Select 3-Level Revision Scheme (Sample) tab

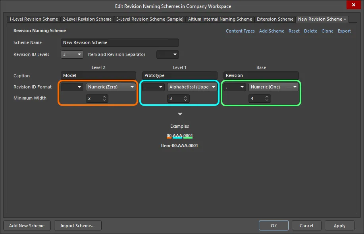(x=150, y=19)
